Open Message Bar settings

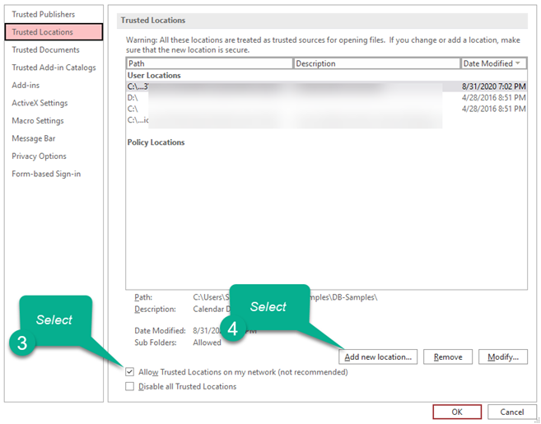pyautogui.click(x=34, y=138)
